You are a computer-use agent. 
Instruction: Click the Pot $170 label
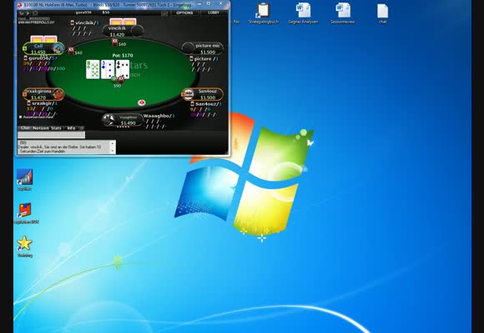click(x=123, y=56)
